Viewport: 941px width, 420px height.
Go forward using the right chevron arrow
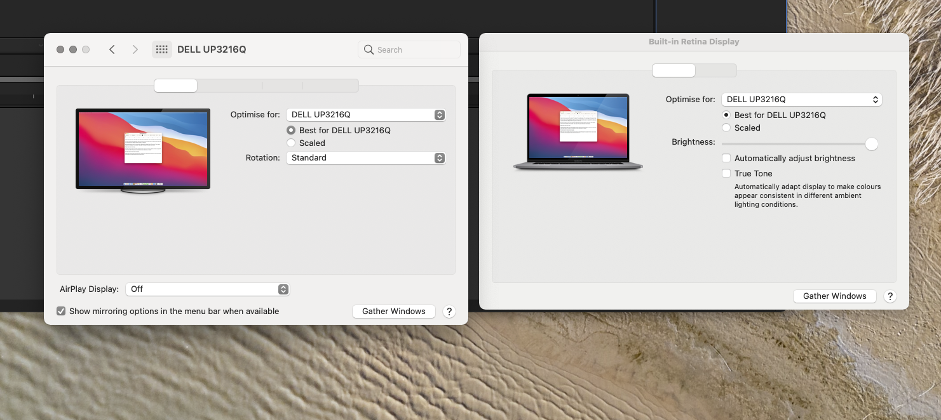(x=135, y=49)
